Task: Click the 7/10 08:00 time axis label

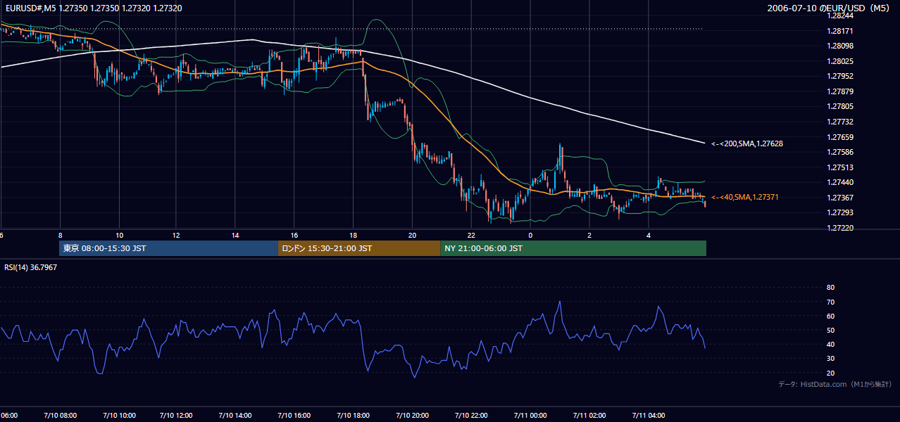Action: (59, 416)
